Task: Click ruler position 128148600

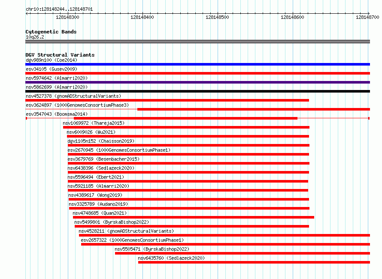Action: [292, 17]
